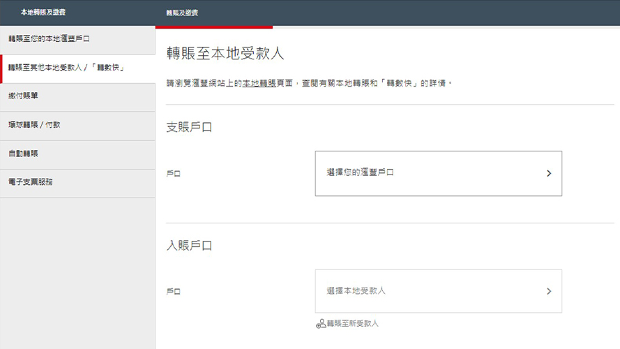Switch to the 轉賬及繳費 top tab
Viewport: 620px width, 349px height.
click(x=182, y=13)
